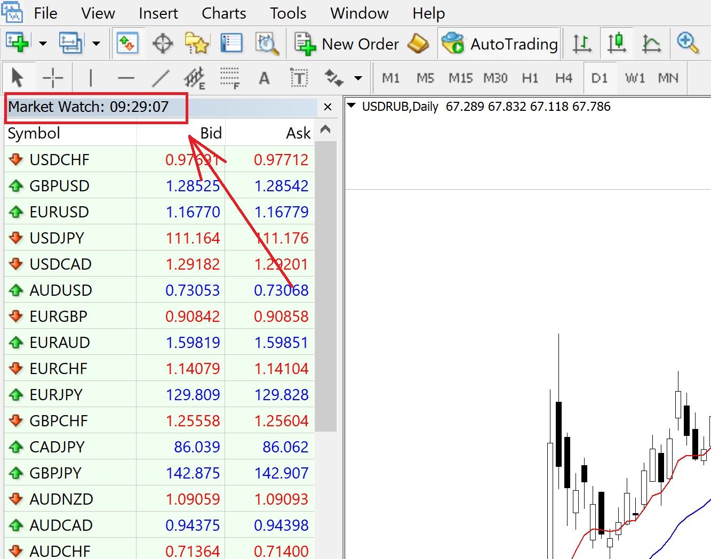
Task: Select the USDJPY symbol row
Action: 159,238
